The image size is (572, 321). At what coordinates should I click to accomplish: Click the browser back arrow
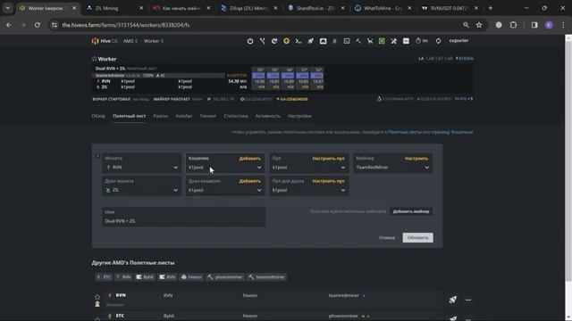(x=9, y=25)
